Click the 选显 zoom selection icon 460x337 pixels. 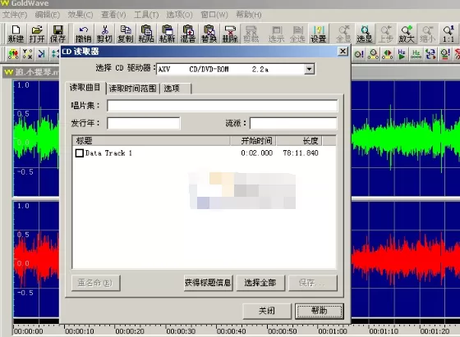click(365, 34)
